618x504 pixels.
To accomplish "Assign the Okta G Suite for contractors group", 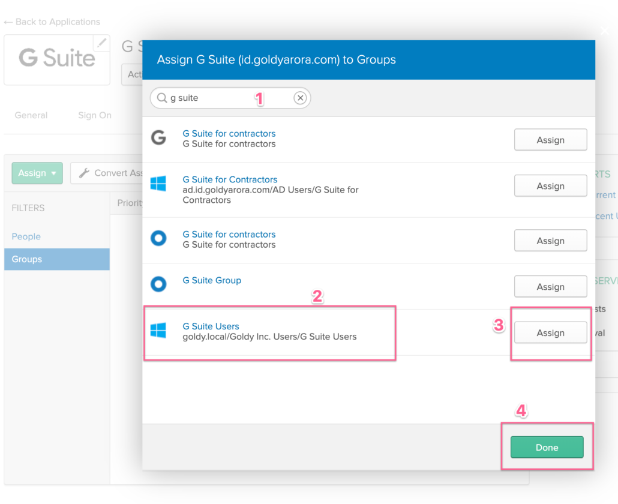I will click(x=551, y=241).
